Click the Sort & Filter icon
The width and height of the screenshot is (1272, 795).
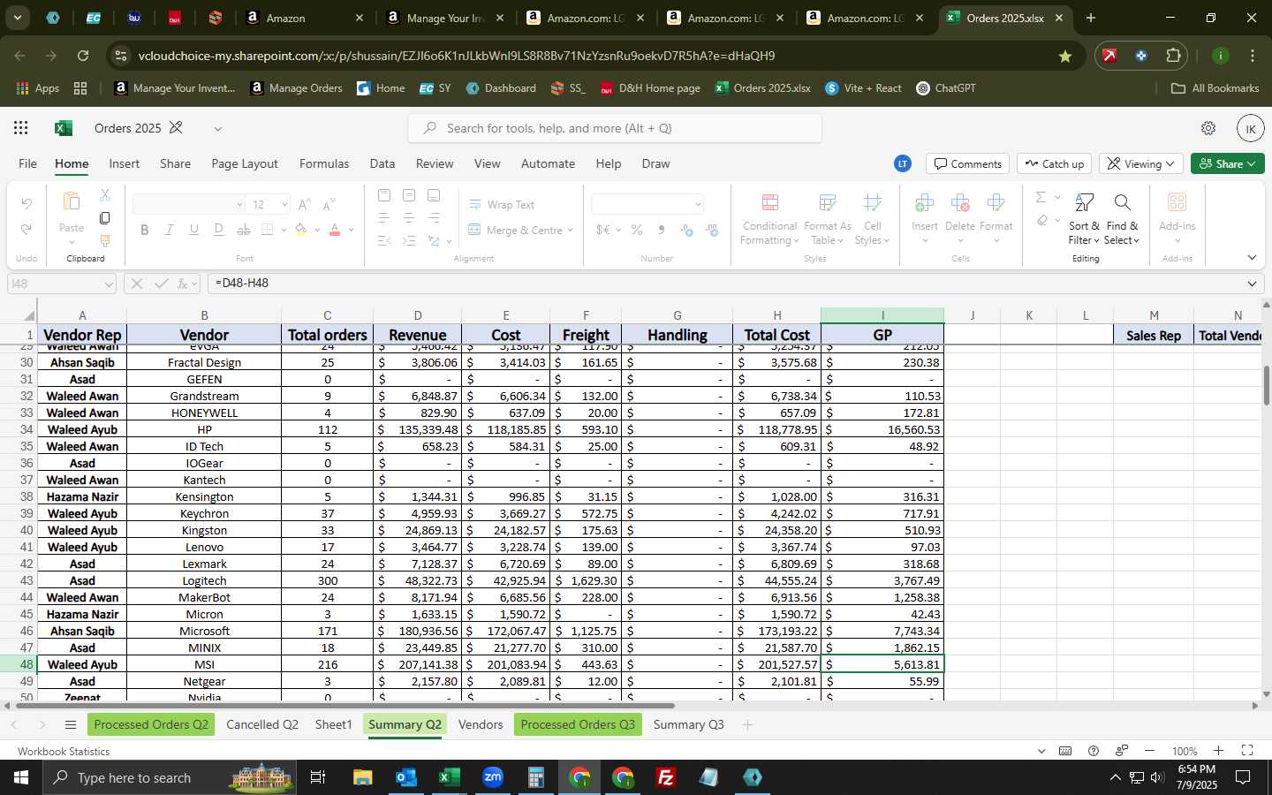coord(1085,203)
